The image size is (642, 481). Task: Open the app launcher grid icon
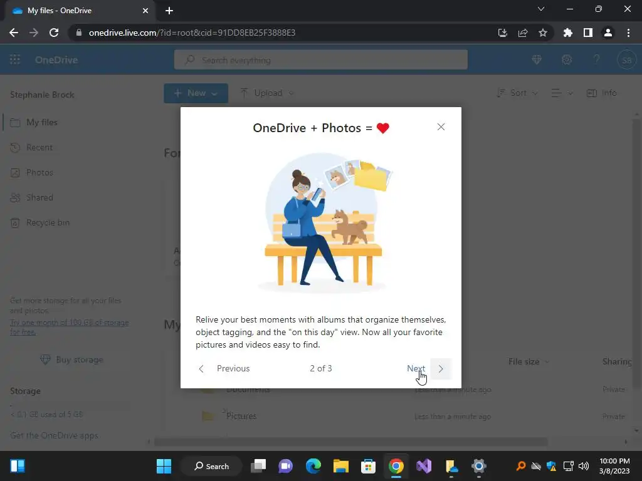pyautogui.click(x=15, y=59)
